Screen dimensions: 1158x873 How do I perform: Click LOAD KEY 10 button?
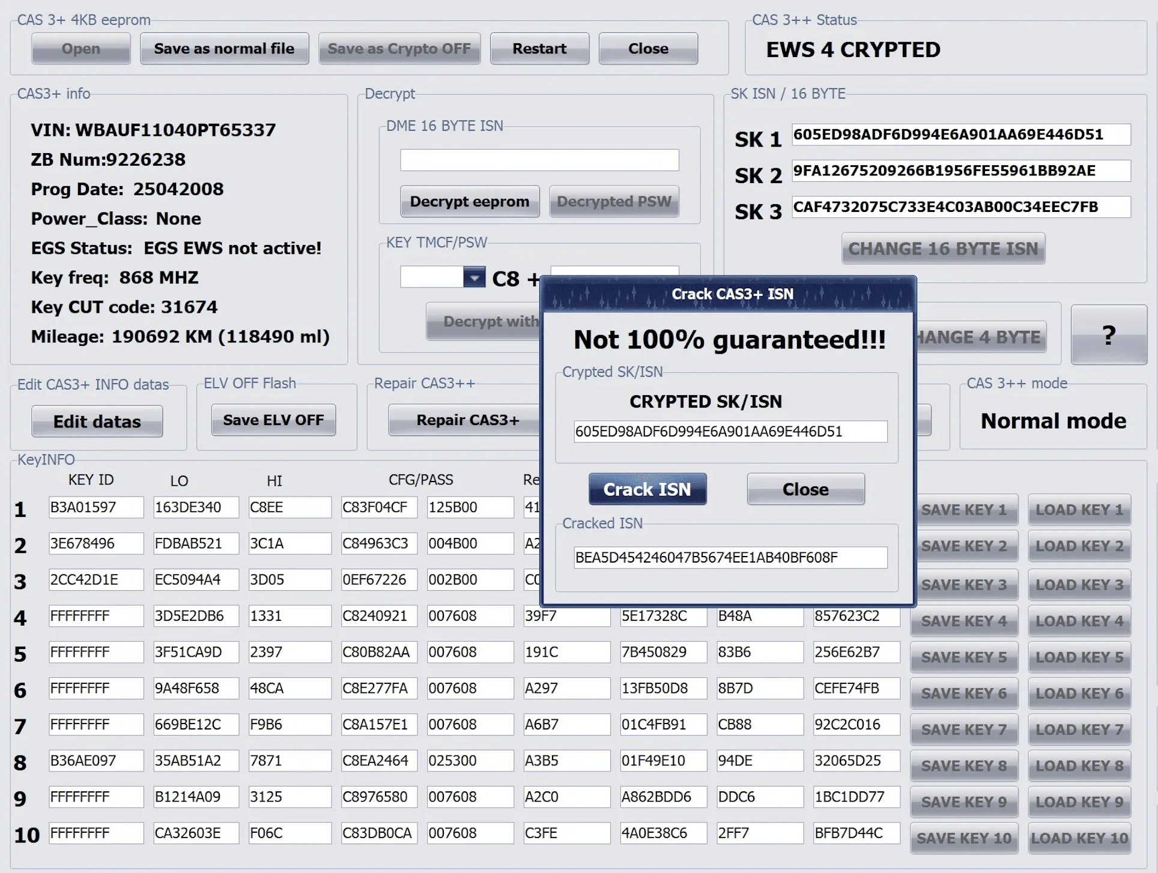[x=1079, y=838]
